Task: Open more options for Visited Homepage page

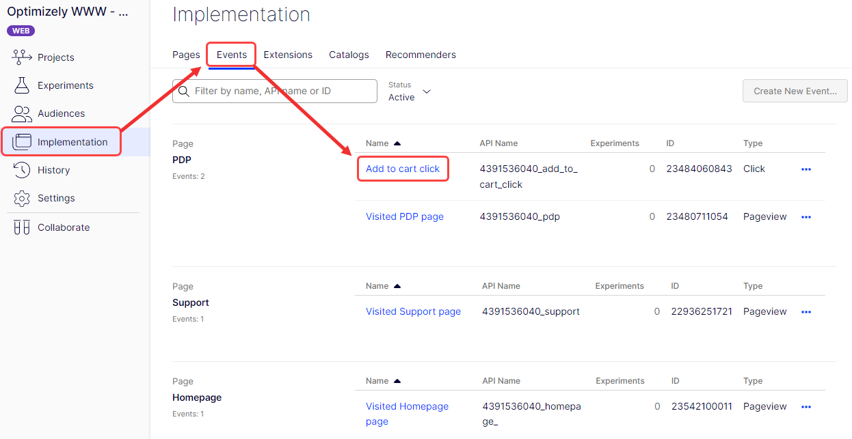Action: [806, 407]
